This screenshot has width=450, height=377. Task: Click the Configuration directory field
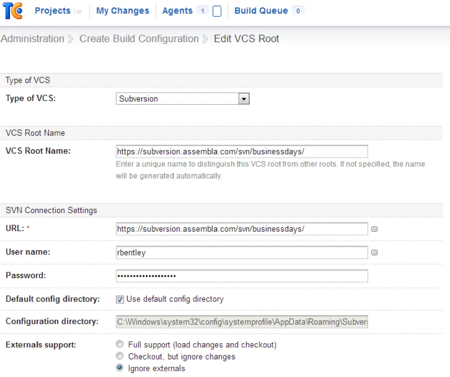tap(242, 322)
